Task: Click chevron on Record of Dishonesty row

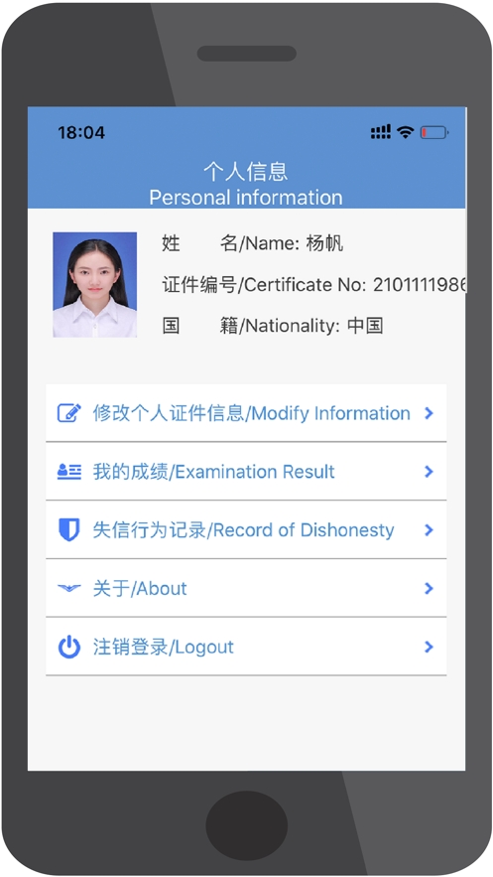Action: click(429, 529)
